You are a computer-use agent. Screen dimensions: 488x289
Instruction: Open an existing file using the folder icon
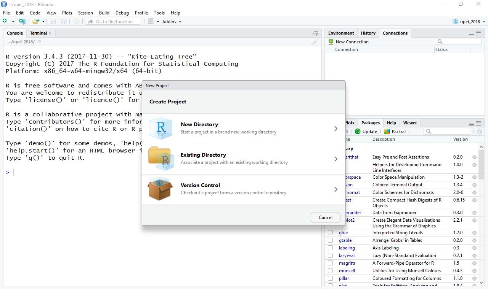point(35,21)
